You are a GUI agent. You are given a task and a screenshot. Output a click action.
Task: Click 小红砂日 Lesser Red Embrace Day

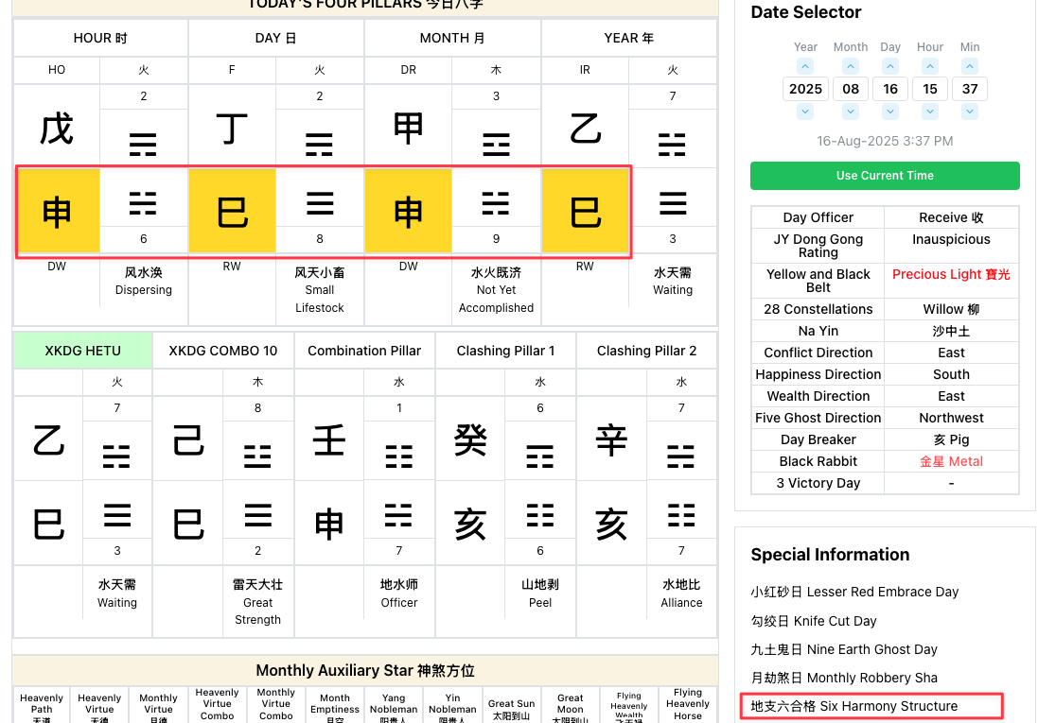[854, 592]
